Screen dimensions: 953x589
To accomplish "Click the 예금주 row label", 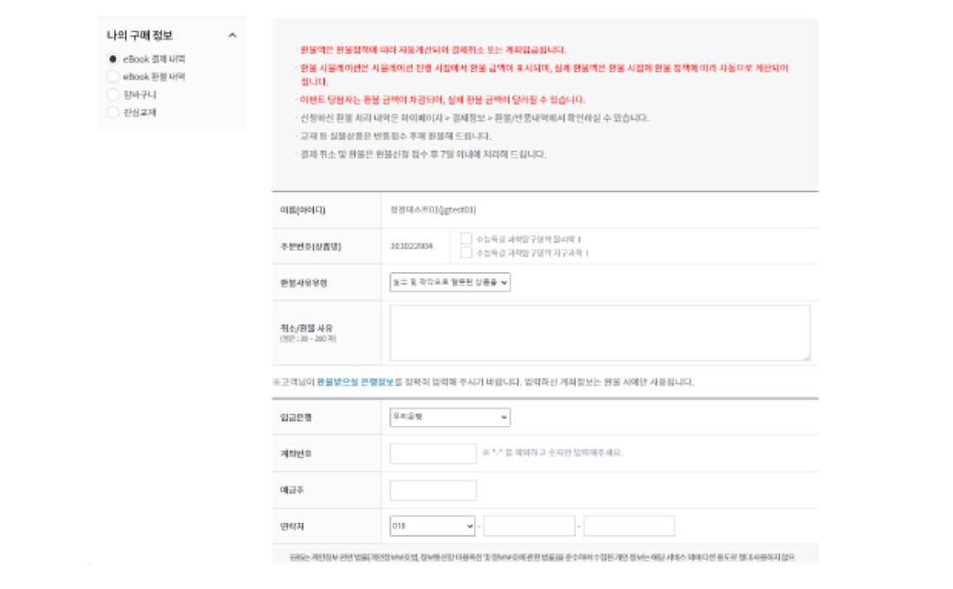I will click(x=292, y=490).
